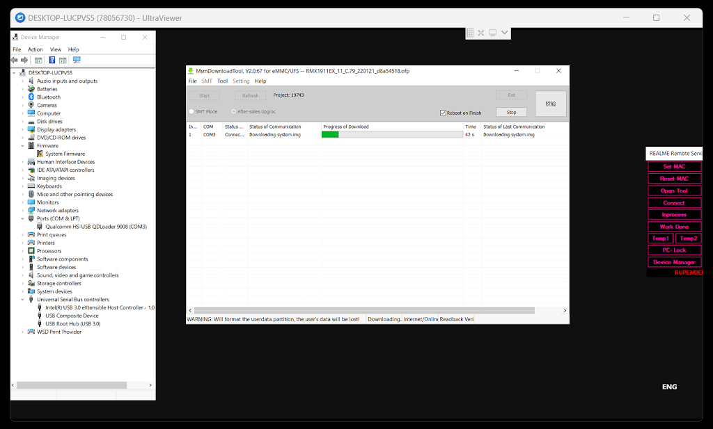
Task: Collapse the Ports (COM & LPT) node
Action: [x=23, y=218]
